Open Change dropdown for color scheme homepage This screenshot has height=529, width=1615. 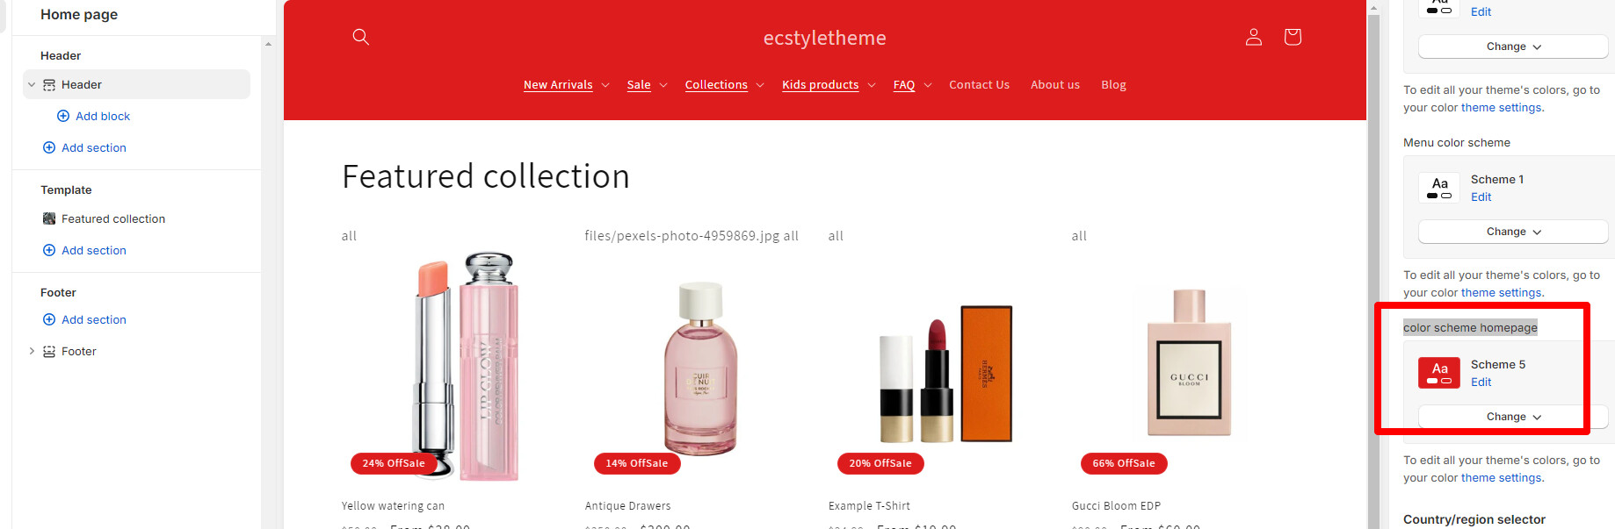click(1513, 417)
